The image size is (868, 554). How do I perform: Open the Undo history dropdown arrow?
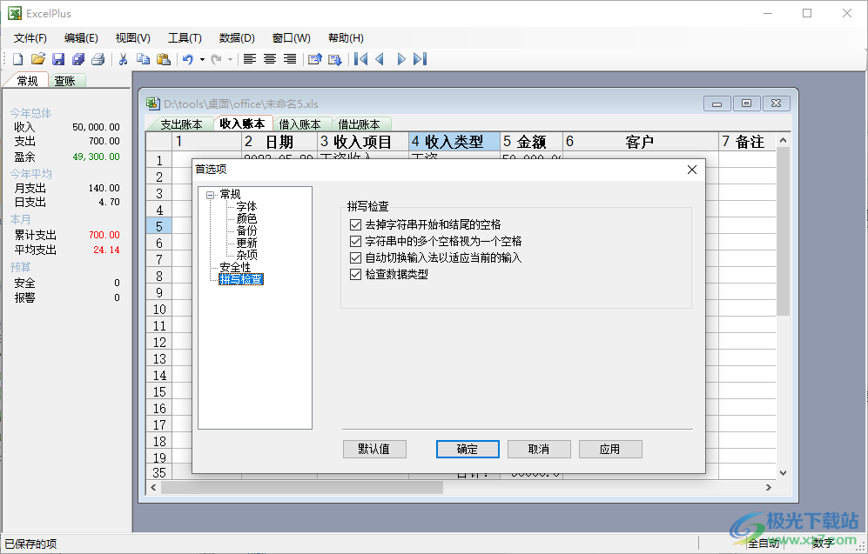coord(202,59)
